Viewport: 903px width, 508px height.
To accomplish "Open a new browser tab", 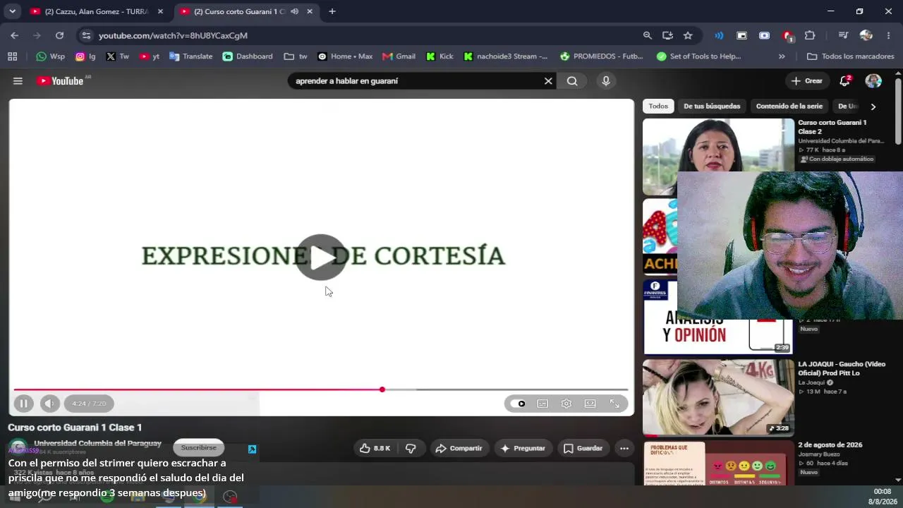I will tap(332, 11).
